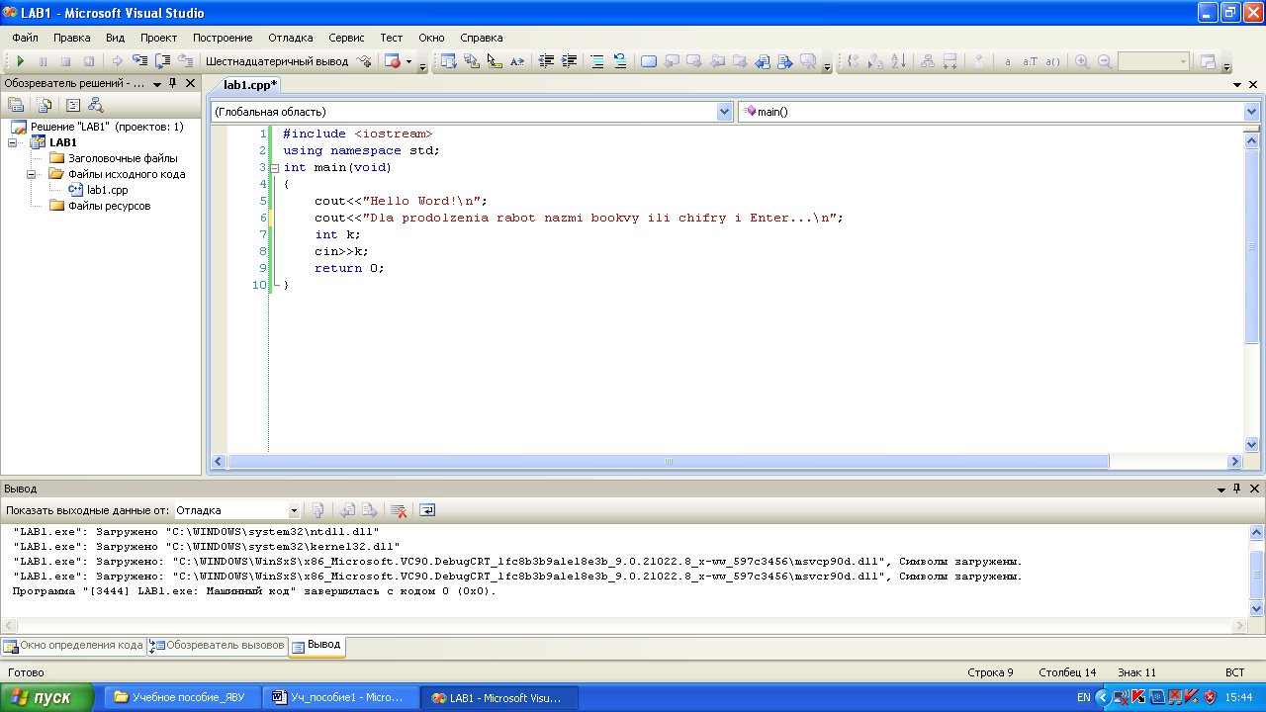Switch to Уч_пособие1 Word taskbar button
Viewport: 1266px width, 712px height.
[341, 697]
